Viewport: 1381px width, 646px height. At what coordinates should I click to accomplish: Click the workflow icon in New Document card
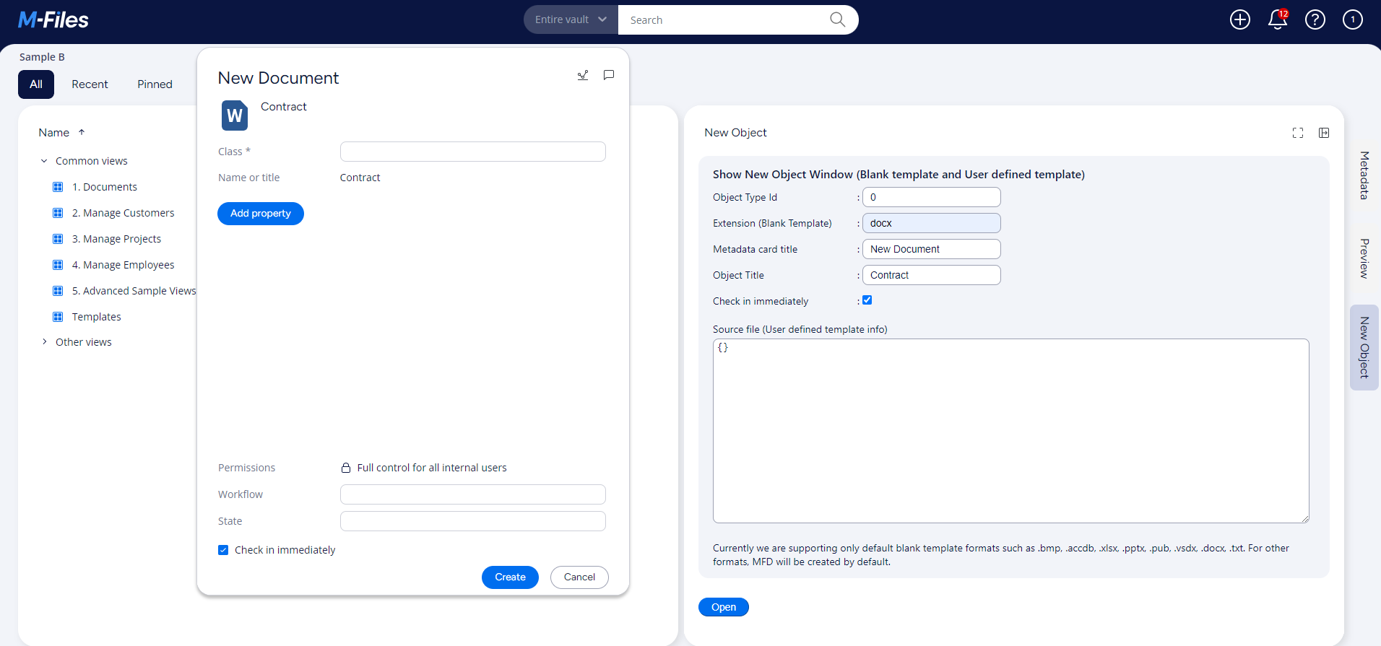point(583,75)
